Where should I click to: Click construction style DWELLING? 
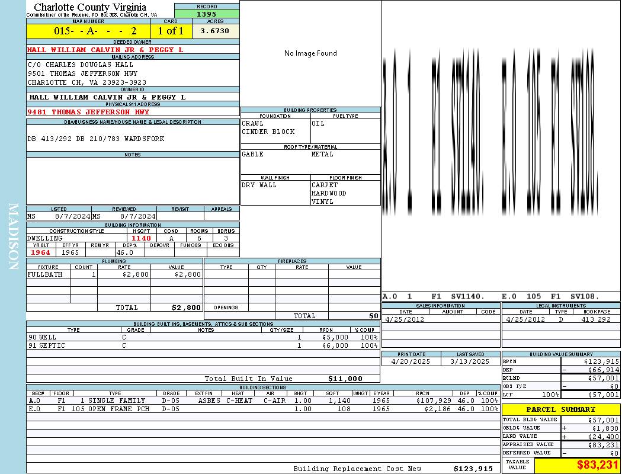[45, 238]
